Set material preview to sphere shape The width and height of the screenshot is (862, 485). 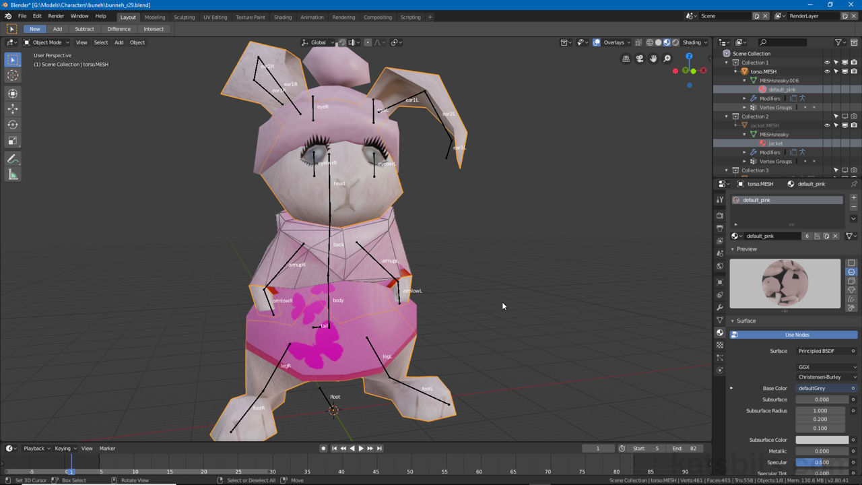[x=851, y=272]
